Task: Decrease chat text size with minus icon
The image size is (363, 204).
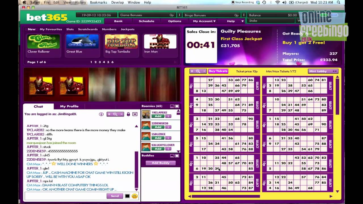Action: coord(121,114)
